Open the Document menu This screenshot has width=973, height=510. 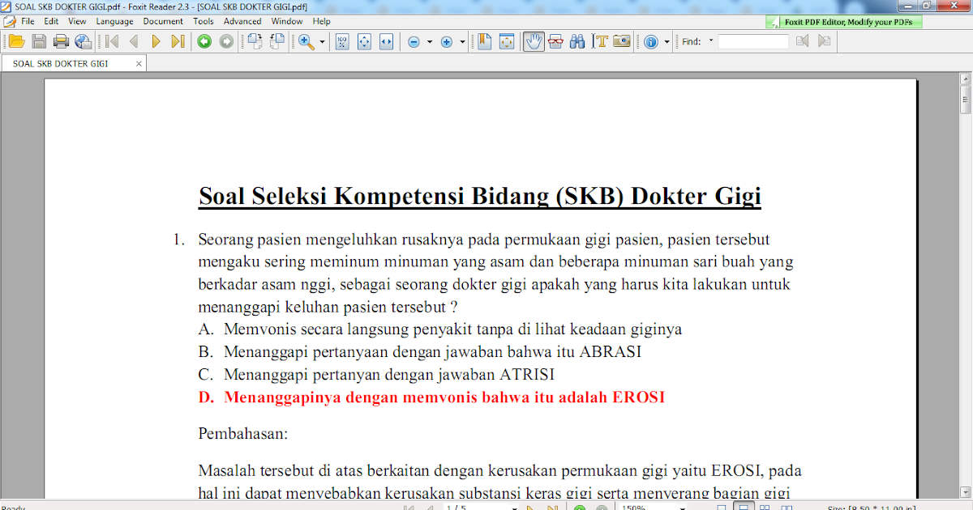[x=163, y=21]
